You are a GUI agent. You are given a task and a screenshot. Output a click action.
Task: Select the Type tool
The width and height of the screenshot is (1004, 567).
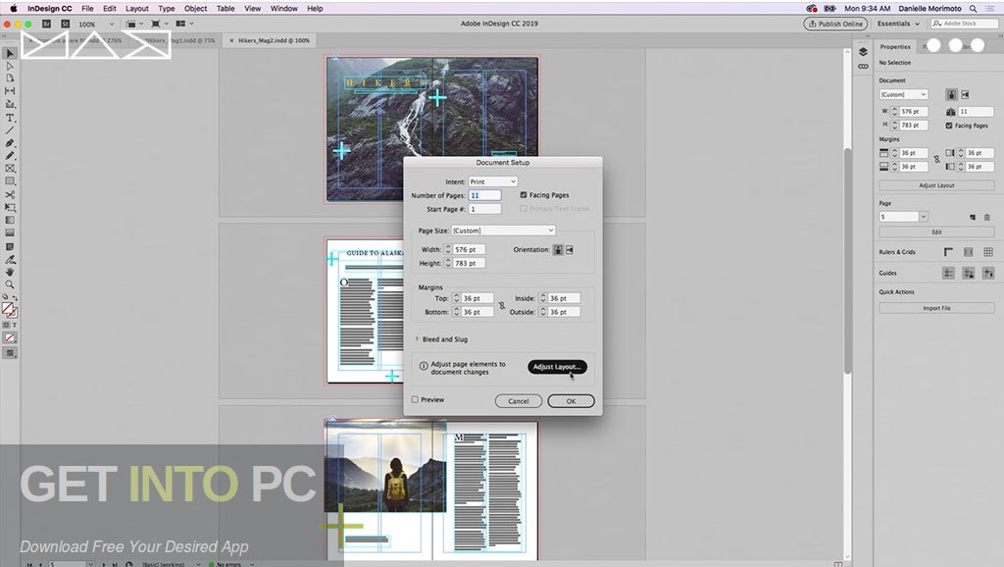10,118
